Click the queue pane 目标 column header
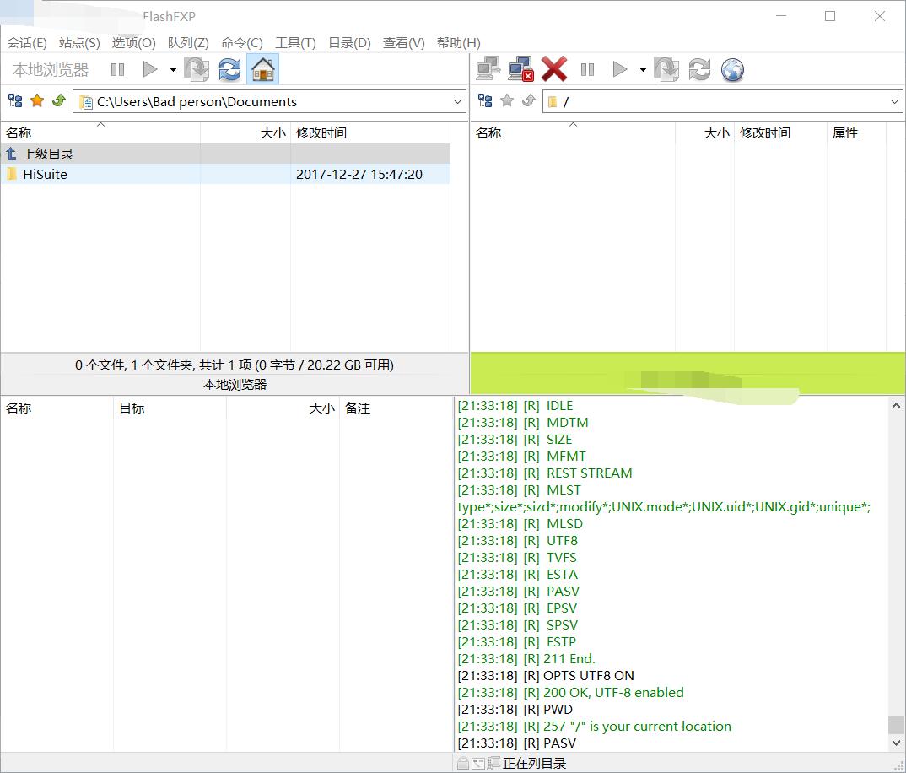Viewport: 906px width, 773px height. coord(170,408)
